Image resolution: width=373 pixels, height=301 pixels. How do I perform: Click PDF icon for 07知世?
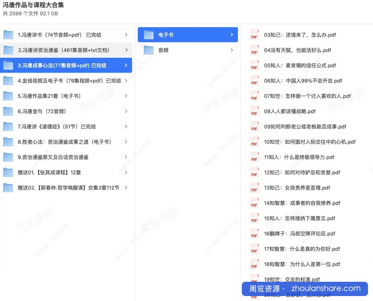(x=255, y=96)
